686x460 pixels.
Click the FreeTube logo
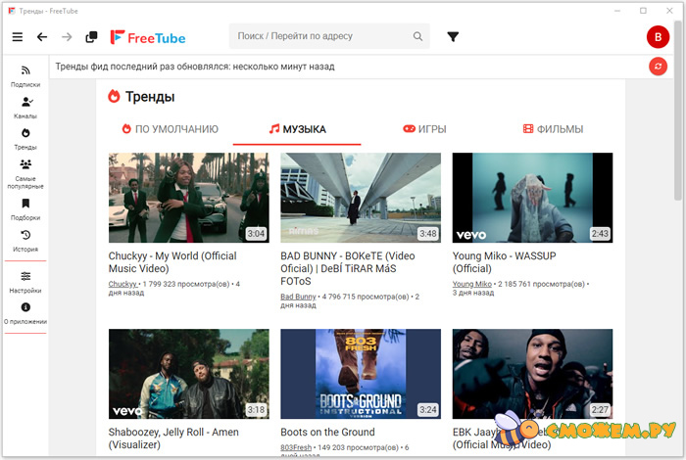pos(148,37)
